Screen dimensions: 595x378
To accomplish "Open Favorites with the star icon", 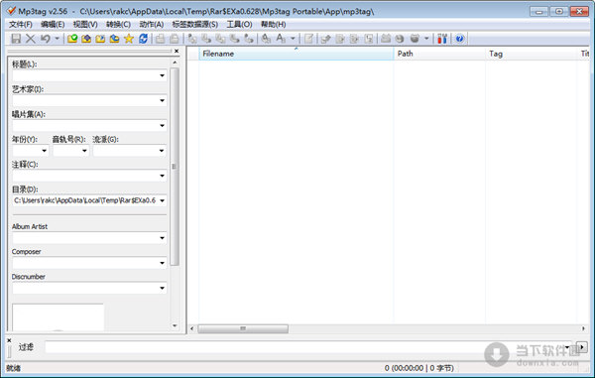I will tap(129, 39).
